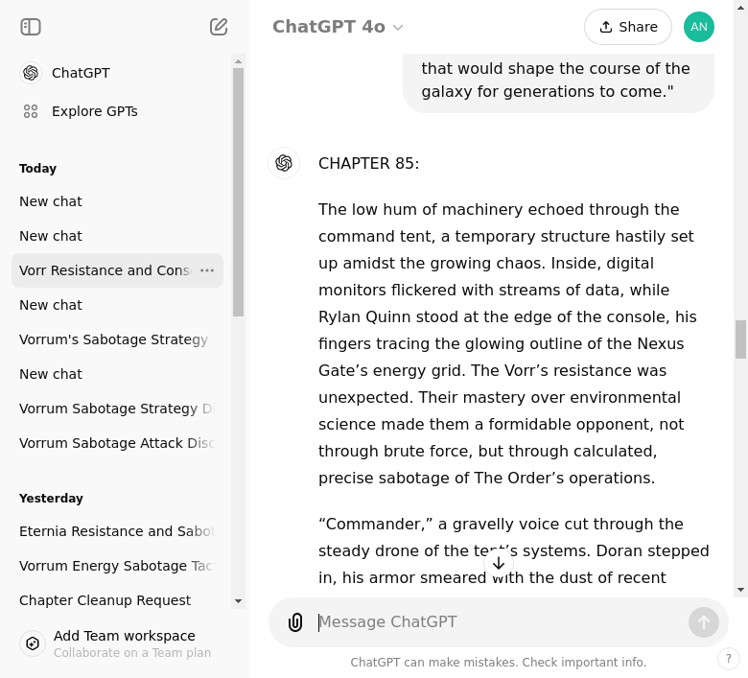Select Chapter Cleanup Request conversation
The image size is (748, 678).
pyautogui.click(x=105, y=600)
